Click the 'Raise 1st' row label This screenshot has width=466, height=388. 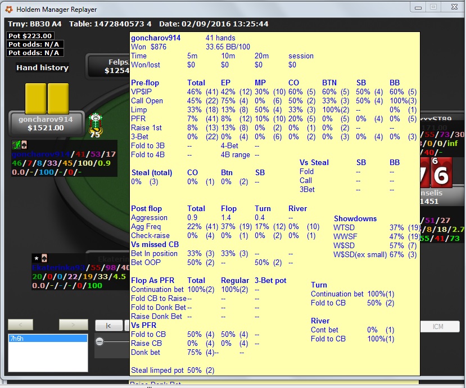(146, 128)
